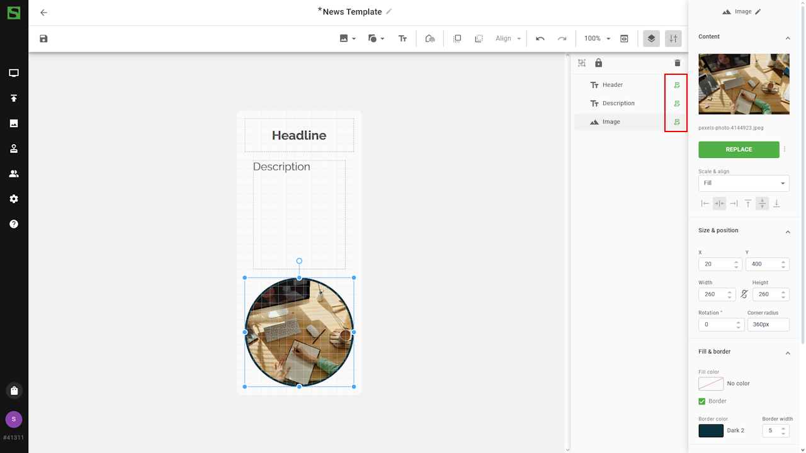Click the green REPLACE button

click(x=739, y=150)
